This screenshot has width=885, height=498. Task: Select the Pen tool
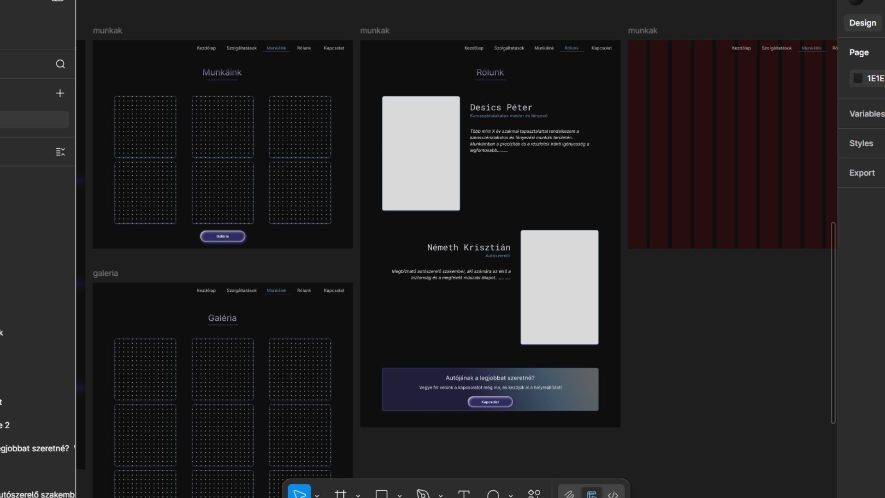pos(423,494)
